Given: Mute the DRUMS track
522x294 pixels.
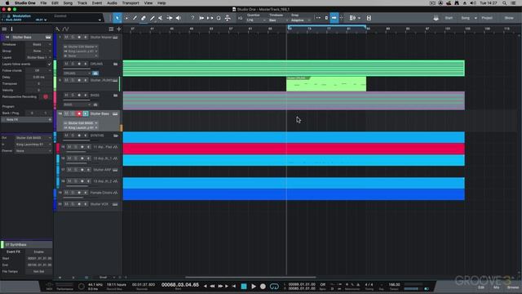Looking at the screenshot, I should pyautogui.click(x=66, y=64).
